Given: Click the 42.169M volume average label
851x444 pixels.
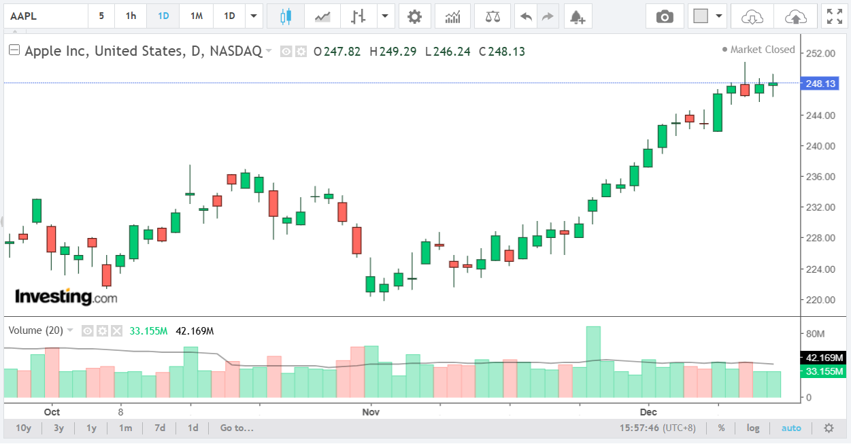Looking at the screenshot, I should 824,358.
